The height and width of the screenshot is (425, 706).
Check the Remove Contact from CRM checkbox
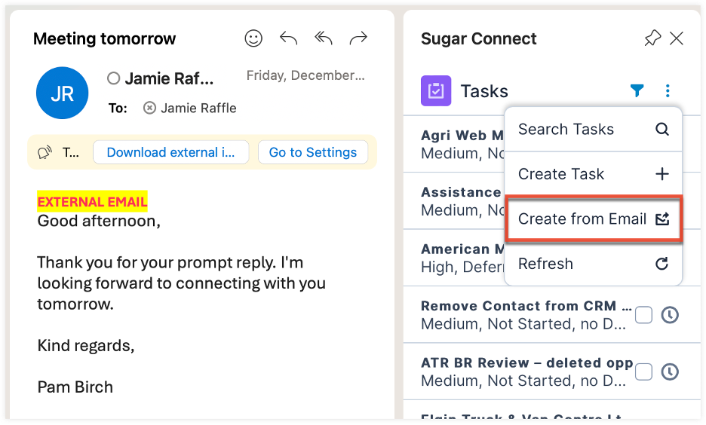coord(643,315)
